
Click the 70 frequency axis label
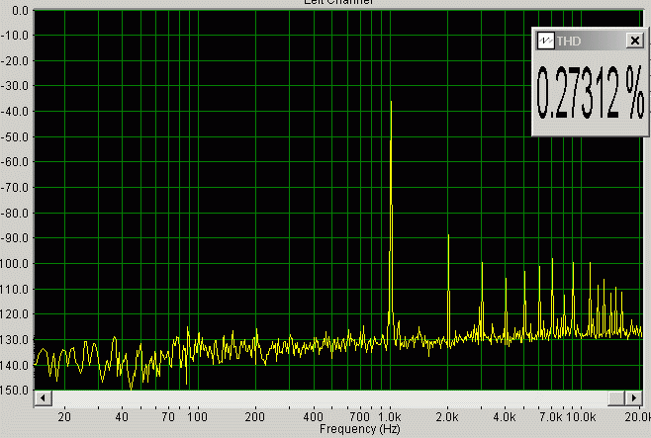click(168, 417)
